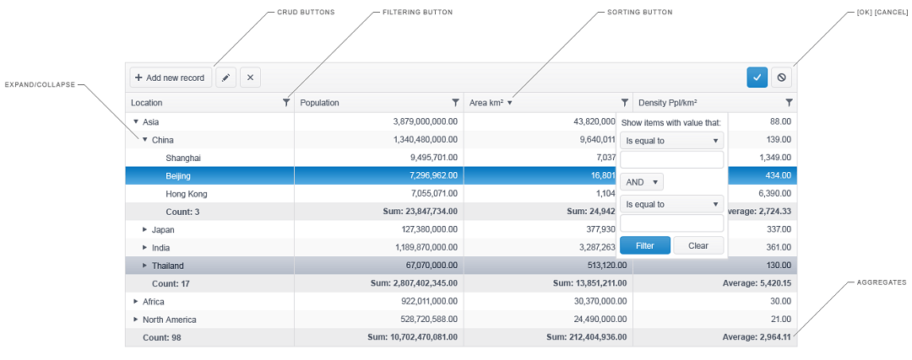Image resolution: width=912 pixels, height=360 pixels.
Task: Click the Area km² column filter icon
Action: [x=625, y=103]
